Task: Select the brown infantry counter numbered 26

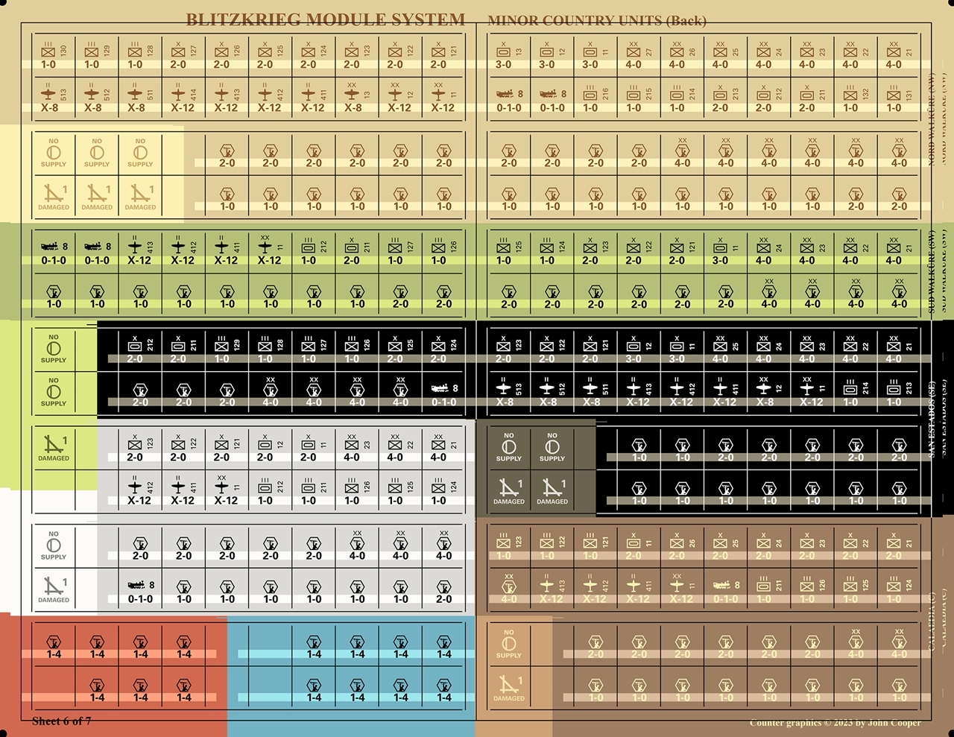Action: click(682, 548)
